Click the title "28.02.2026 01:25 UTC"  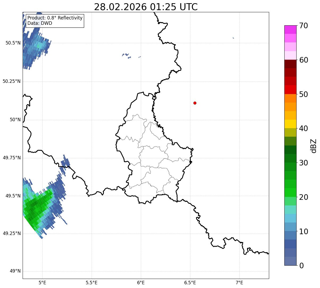pyautogui.click(x=146, y=7)
